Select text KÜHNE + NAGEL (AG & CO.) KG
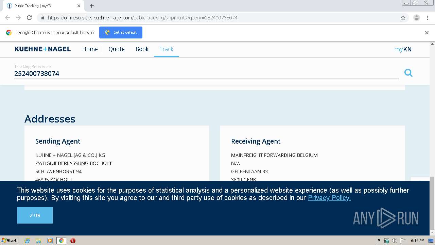The image size is (435, 245). point(70,155)
